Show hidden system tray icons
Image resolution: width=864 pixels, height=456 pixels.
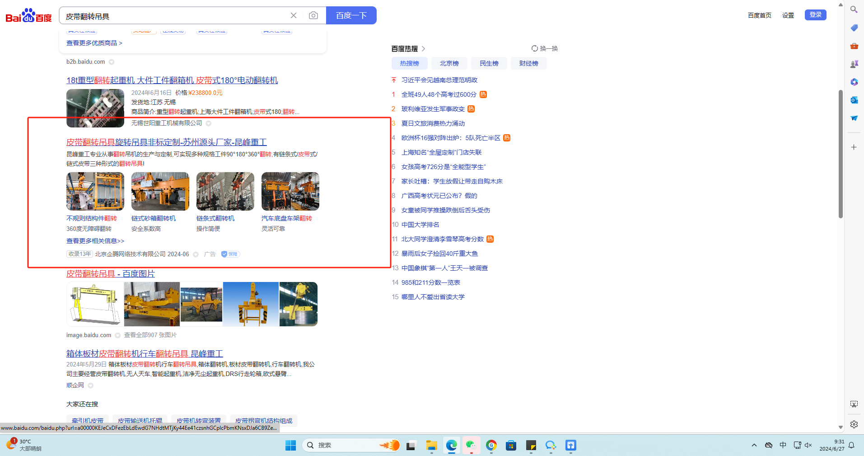pos(754,445)
